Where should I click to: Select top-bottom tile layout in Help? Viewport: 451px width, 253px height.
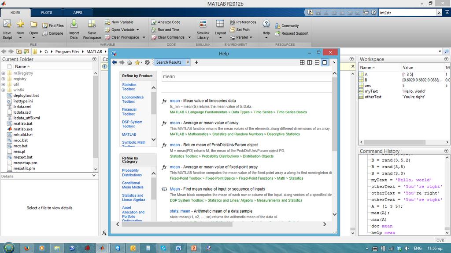pos(317,62)
